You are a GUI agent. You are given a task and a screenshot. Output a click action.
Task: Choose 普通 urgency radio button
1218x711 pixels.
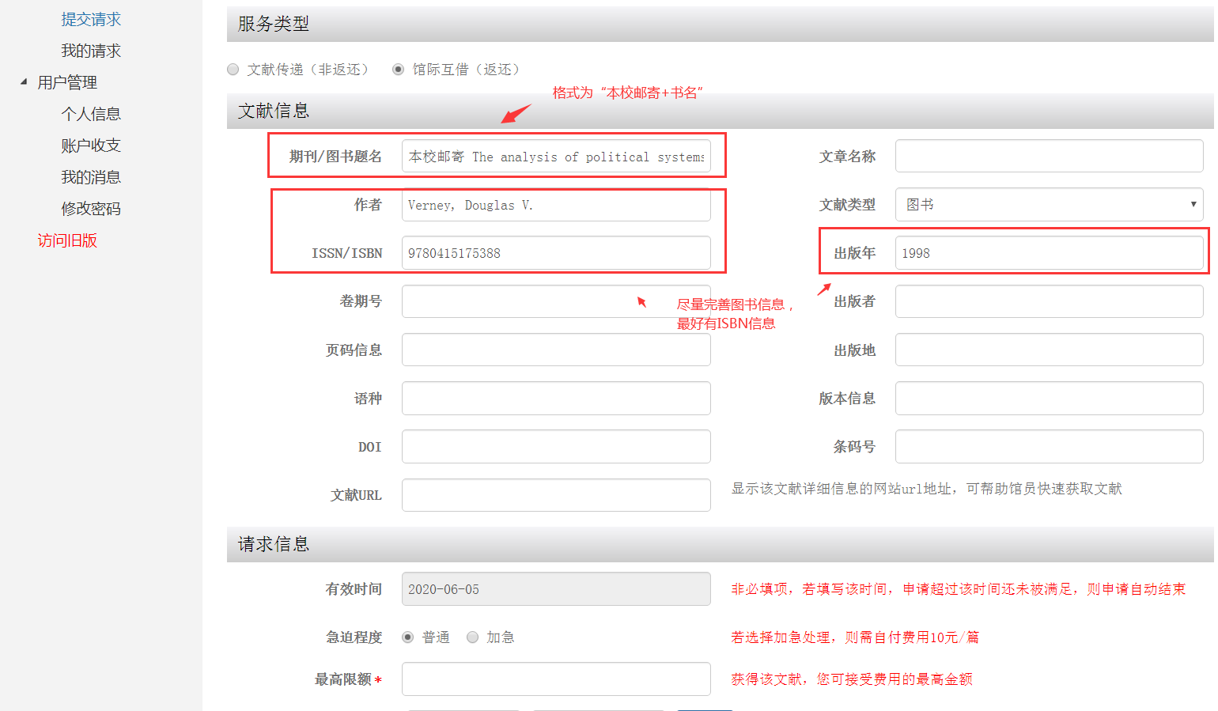pos(408,637)
